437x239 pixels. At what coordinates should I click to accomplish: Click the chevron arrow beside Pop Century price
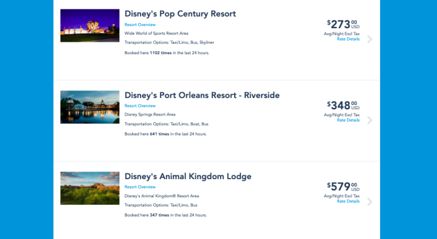tap(370, 39)
